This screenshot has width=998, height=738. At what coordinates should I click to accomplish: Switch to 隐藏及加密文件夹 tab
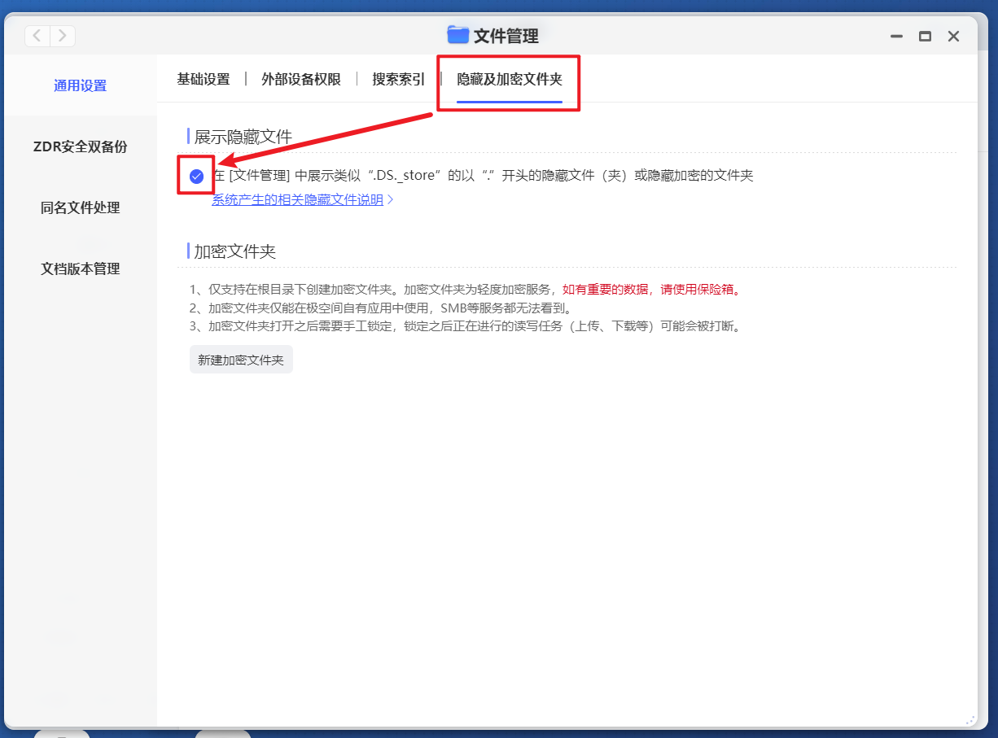pyautogui.click(x=508, y=78)
